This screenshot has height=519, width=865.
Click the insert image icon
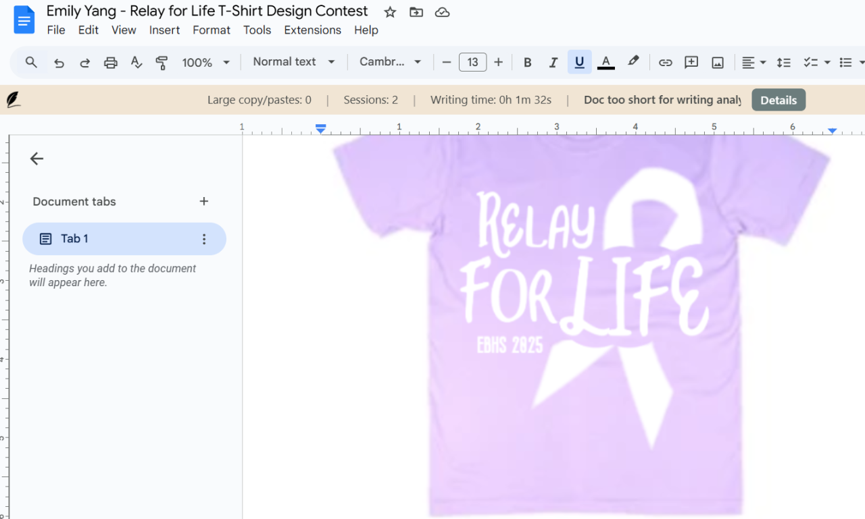coord(718,63)
